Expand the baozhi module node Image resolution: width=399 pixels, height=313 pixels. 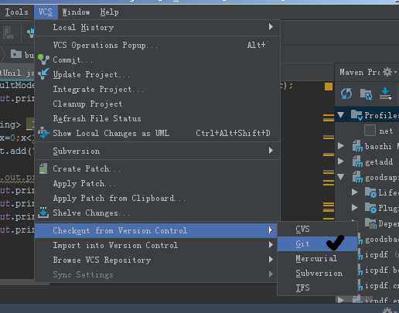point(341,146)
